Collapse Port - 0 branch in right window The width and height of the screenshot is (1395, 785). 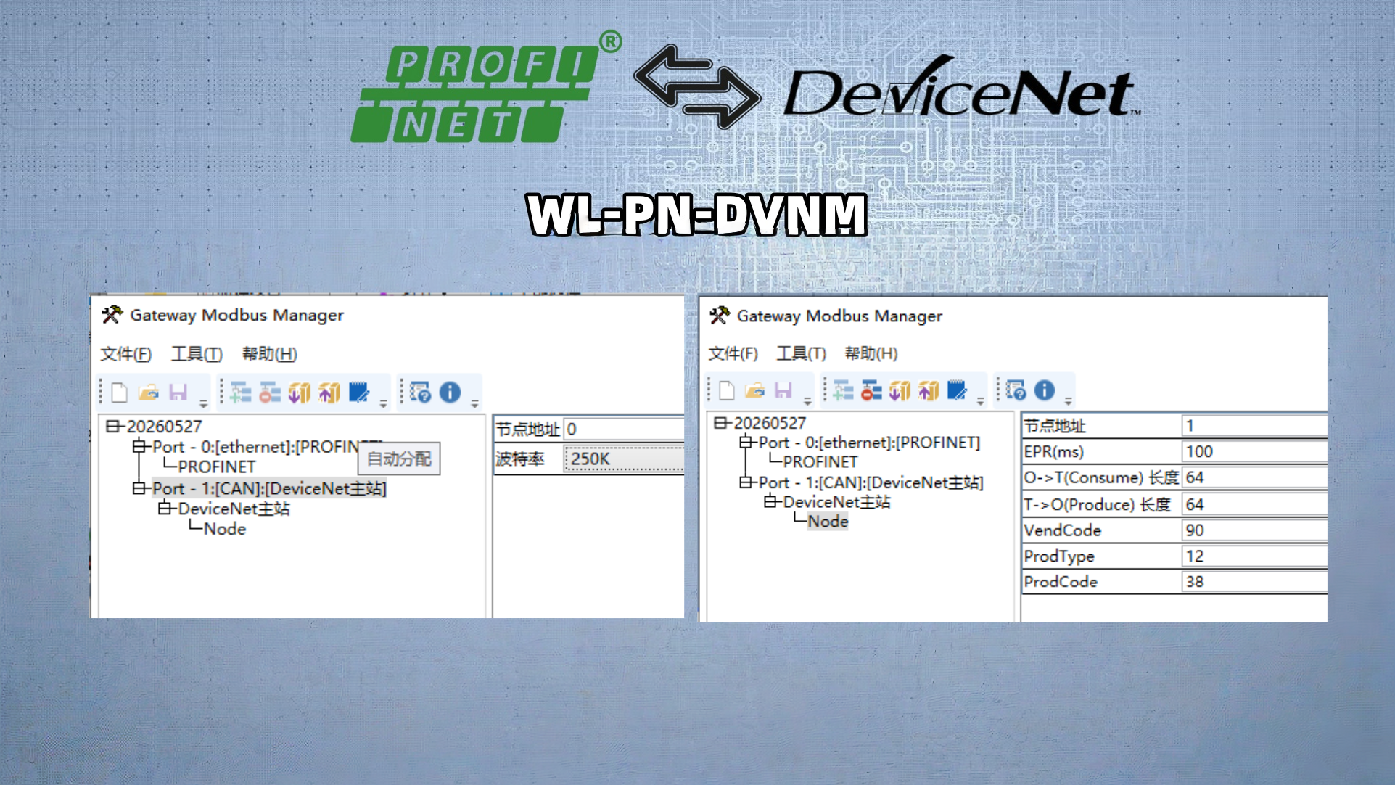click(x=745, y=443)
